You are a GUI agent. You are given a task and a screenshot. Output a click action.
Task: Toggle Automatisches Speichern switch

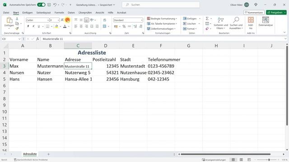tap(41, 5)
